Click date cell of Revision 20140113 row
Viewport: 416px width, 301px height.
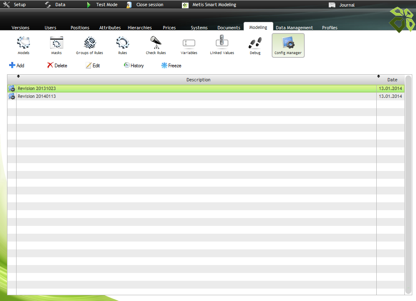coord(390,97)
